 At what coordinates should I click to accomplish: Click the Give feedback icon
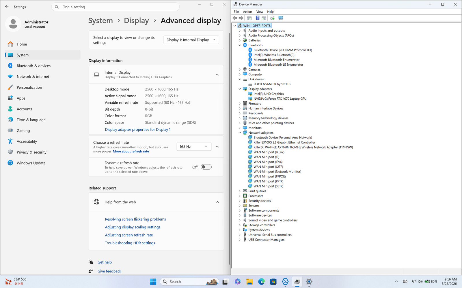point(91,271)
